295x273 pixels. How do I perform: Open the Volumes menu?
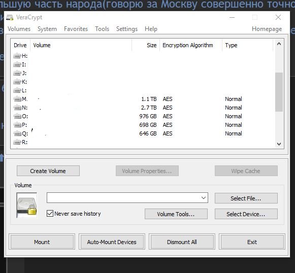(19, 29)
